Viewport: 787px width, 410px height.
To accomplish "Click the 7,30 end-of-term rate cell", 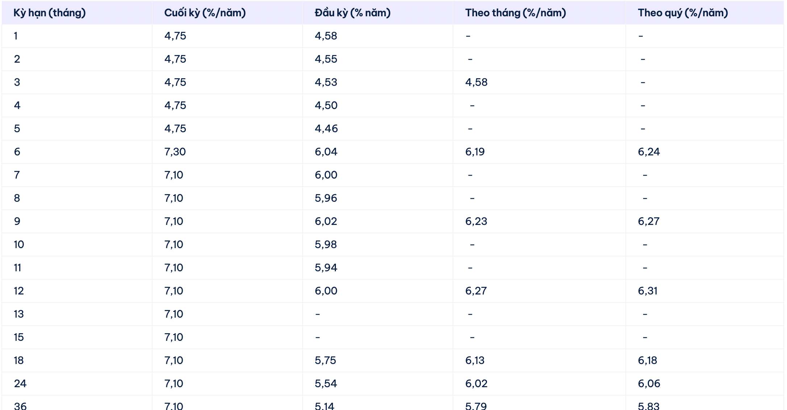I will [175, 152].
